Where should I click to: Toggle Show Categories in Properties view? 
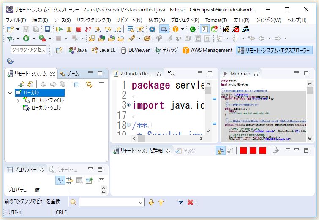(60, 180)
